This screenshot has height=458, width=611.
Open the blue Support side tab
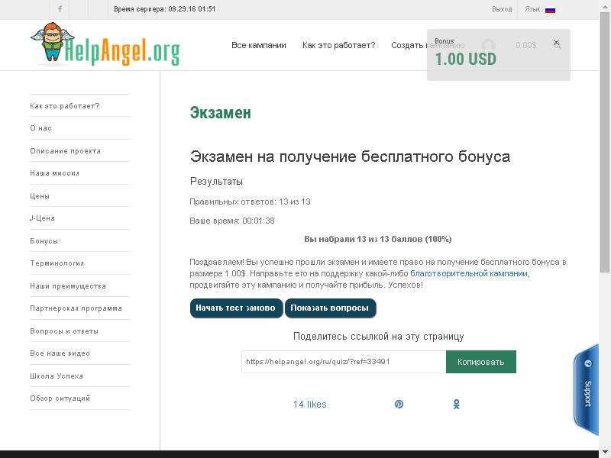[x=586, y=389]
